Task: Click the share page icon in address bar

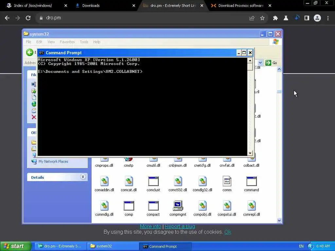Action: (x=252, y=18)
